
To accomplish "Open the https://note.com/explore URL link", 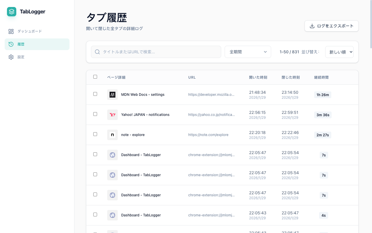I will 208,135.
